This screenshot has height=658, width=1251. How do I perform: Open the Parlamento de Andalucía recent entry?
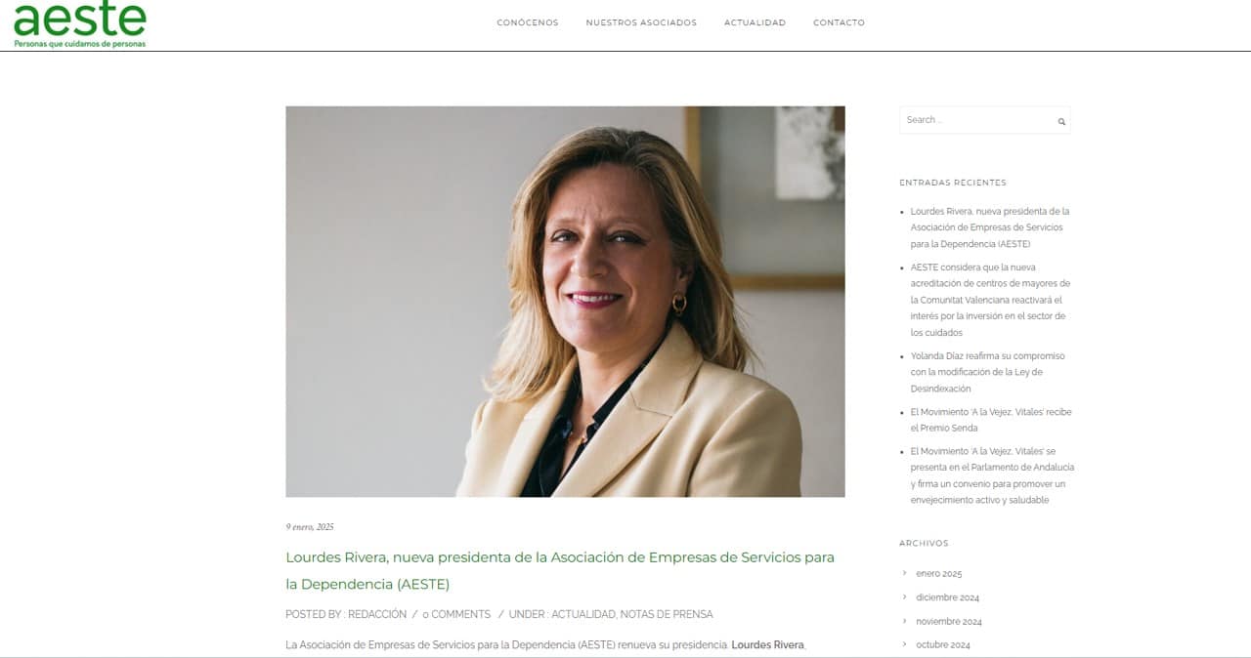(x=992, y=475)
